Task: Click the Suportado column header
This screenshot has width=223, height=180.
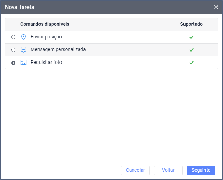Action: 191,24
